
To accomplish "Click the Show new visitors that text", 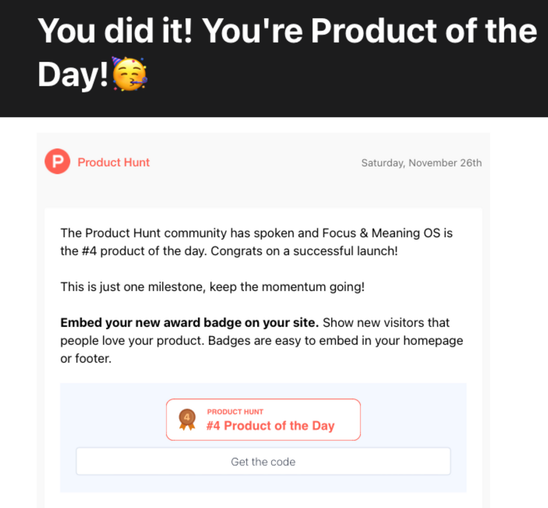I will coord(386,323).
